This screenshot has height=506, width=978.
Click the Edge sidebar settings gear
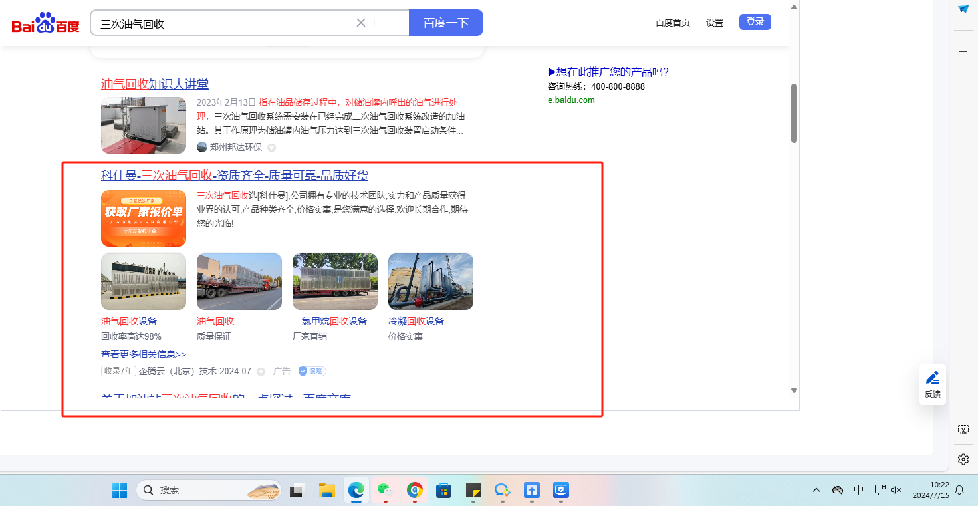pyautogui.click(x=963, y=459)
